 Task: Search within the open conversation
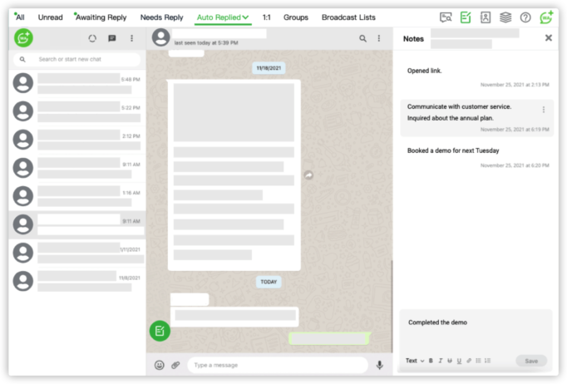362,38
